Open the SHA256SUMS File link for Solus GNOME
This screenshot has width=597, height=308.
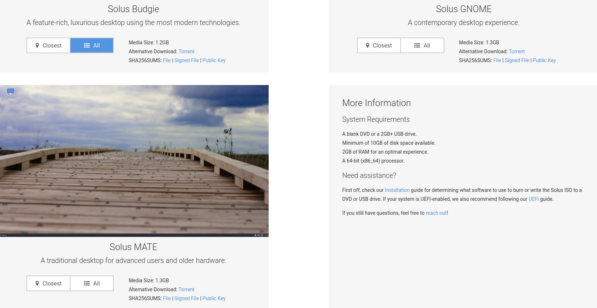click(497, 60)
